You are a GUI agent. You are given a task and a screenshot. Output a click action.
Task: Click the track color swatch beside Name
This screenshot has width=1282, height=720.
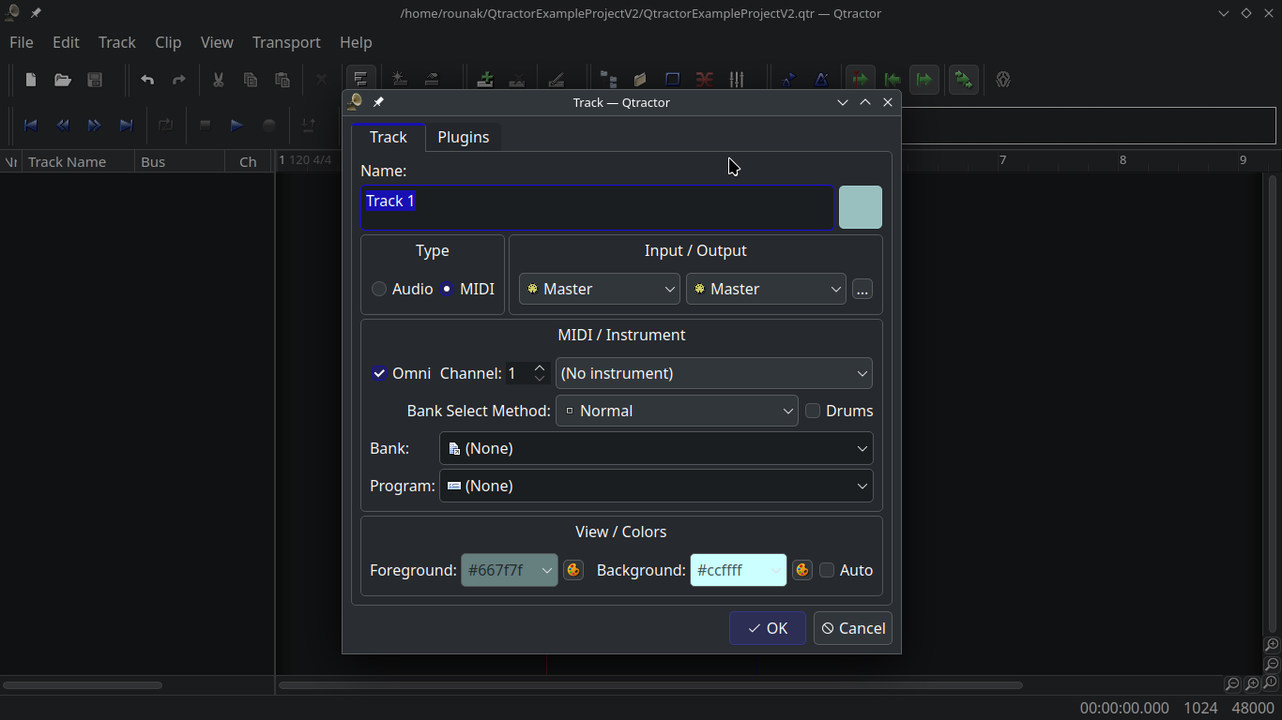coord(860,207)
